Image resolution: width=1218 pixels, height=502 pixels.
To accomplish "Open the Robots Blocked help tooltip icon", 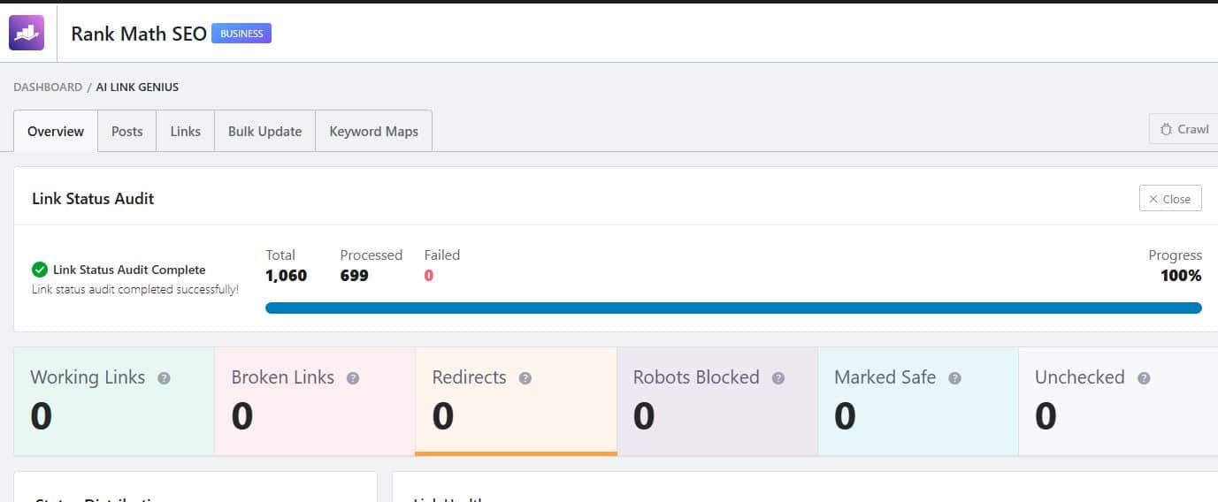I will (778, 378).
